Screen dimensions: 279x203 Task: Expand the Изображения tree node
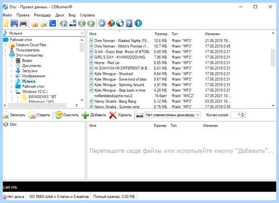11,76
